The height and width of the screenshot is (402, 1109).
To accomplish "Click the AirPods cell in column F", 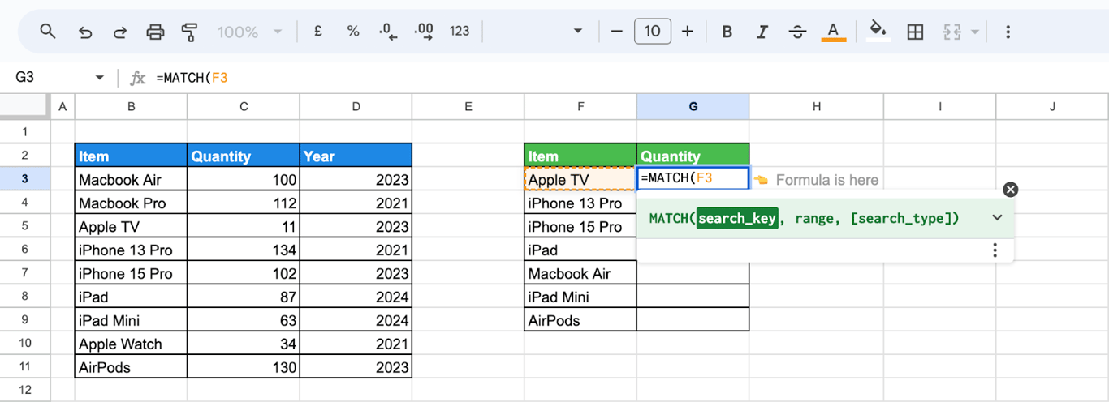I will click(x=580, y=320).
